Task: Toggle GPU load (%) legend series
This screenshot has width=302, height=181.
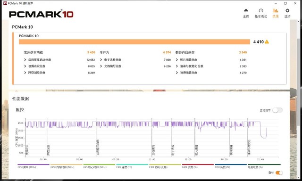Action: point(198,166)
